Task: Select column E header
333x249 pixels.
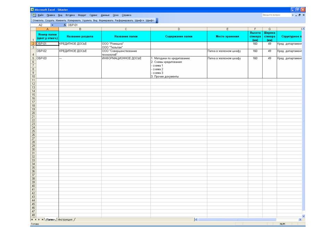Action: [228, 29]
